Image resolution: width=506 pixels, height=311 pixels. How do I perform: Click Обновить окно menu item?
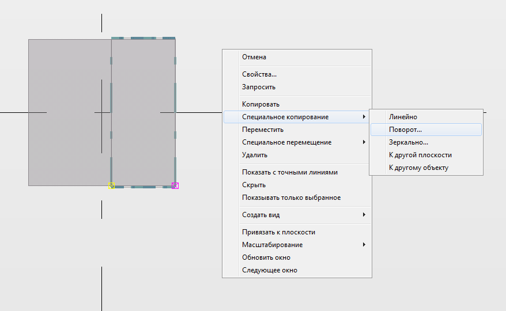coord(266,257)
